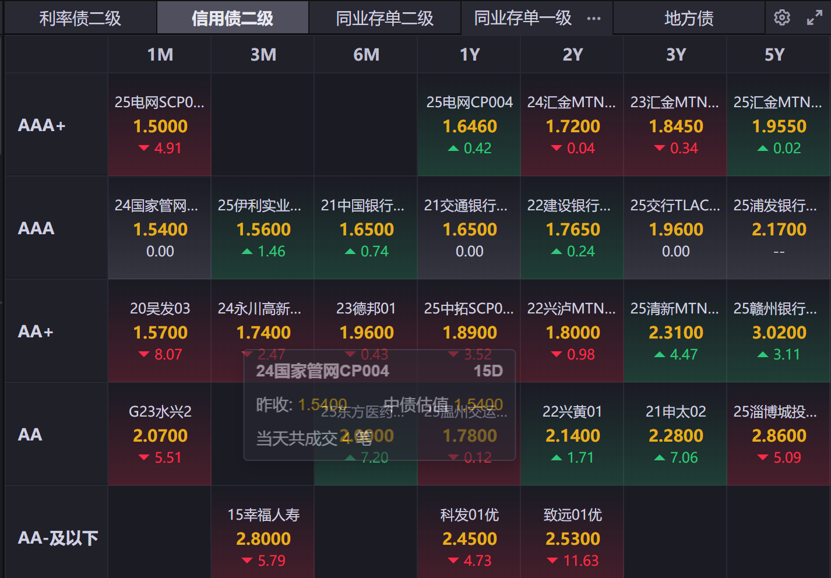Image resolution: width=831 pixels, height=578 pixels.
Task: Switch to the 同业存单二级 tab
Action: point(385,18)
